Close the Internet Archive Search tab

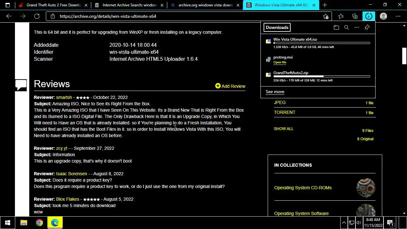pyautogui.click(x=162, y=5)
